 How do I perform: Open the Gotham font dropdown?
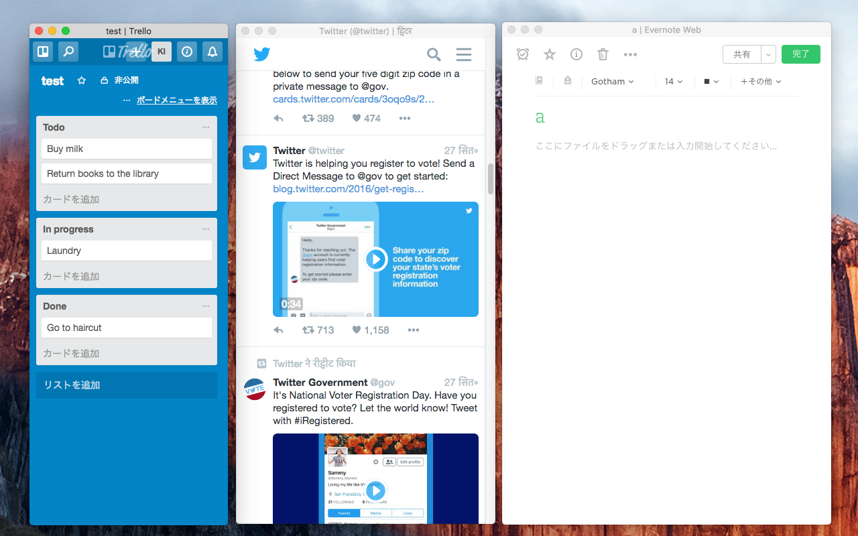coord(613,81)
